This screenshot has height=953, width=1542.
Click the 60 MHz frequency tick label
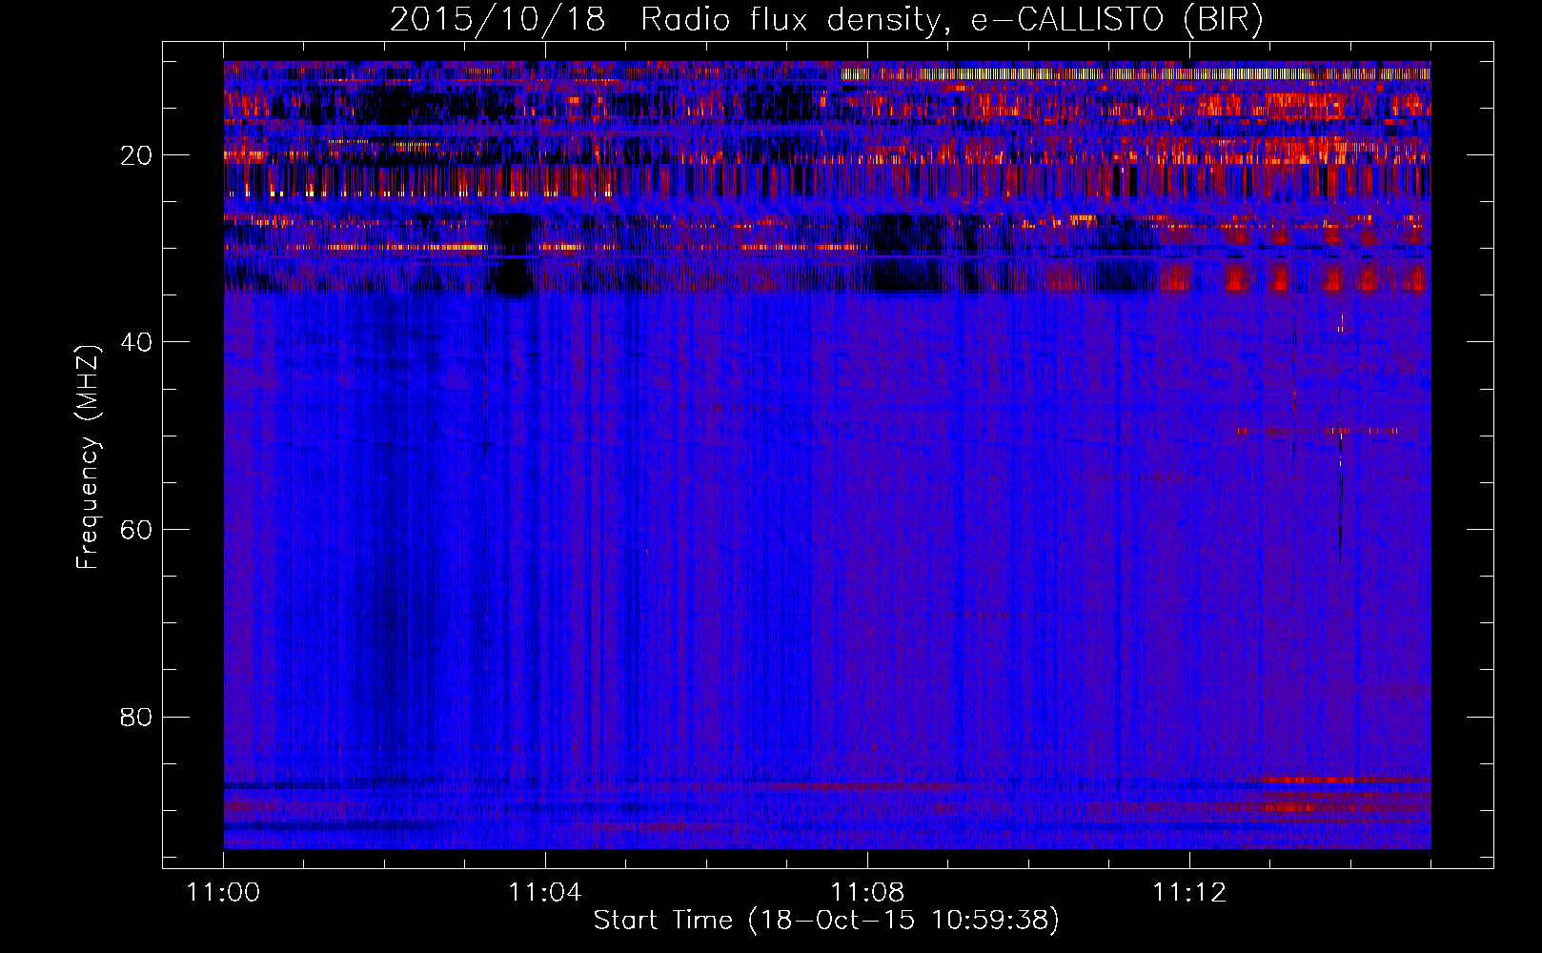coord(137,530)
